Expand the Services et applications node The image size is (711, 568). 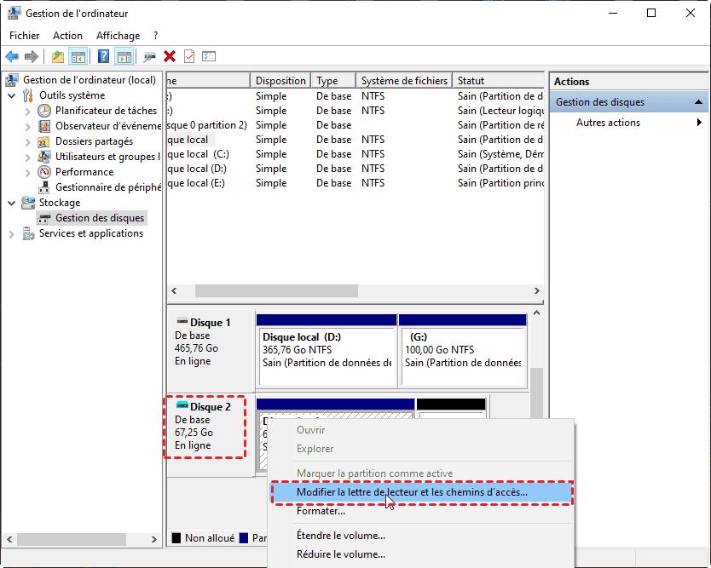12,233
